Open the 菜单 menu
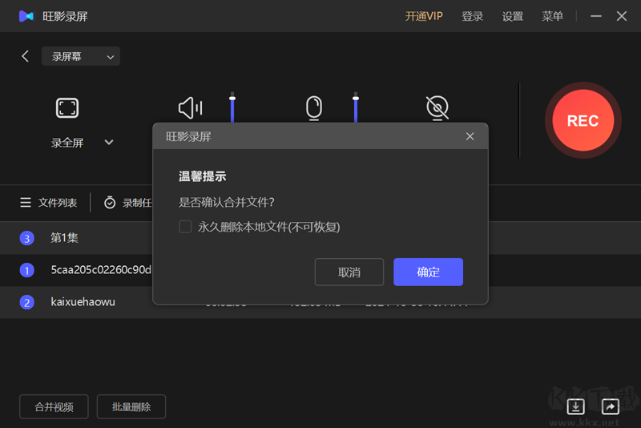Viewport: 641px width, 428px height. point(552,16)
